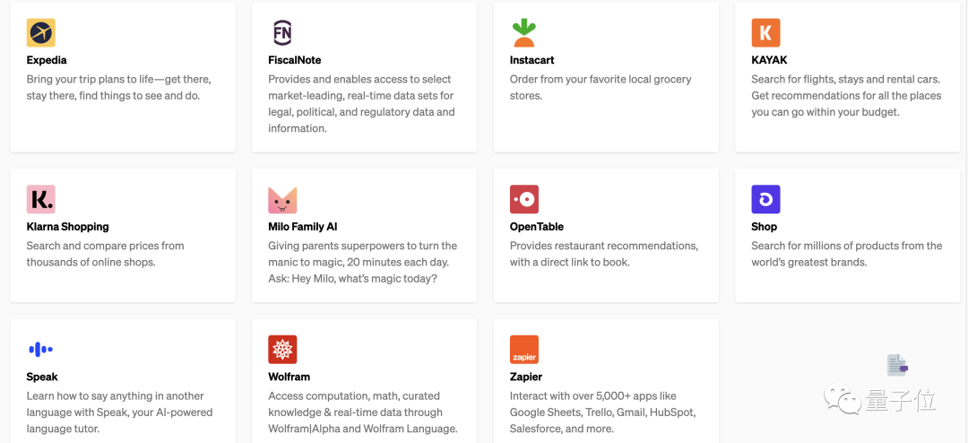Click the Instacart carrot icon
This screenshot has height=443, width=968.
(523, 33)
